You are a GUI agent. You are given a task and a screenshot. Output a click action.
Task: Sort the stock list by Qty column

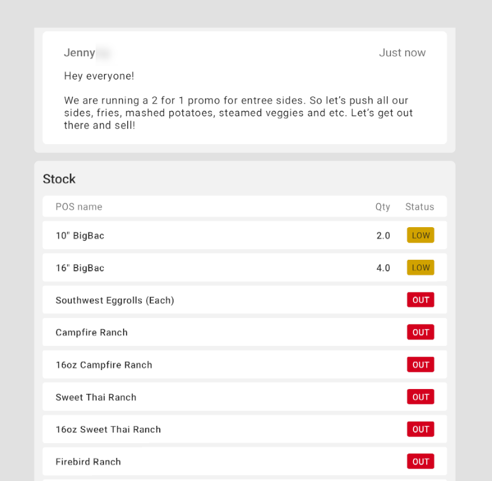click(383, 206)
